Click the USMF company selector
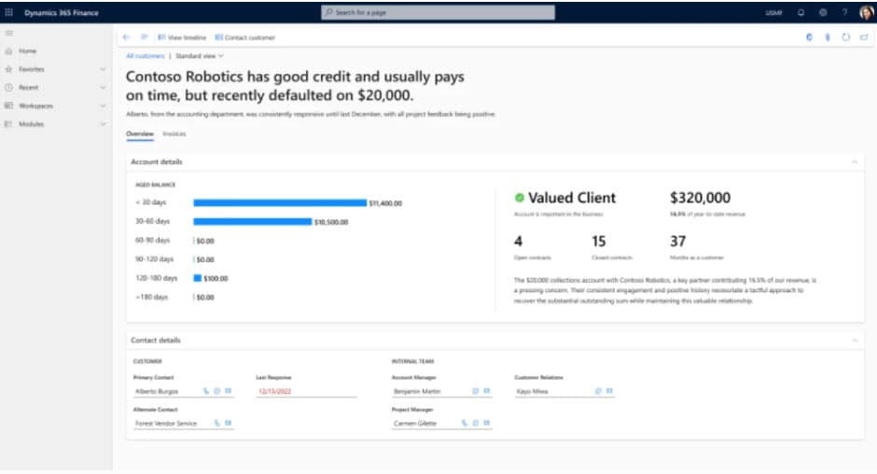 pyautogui.click(x=774, y=13)
